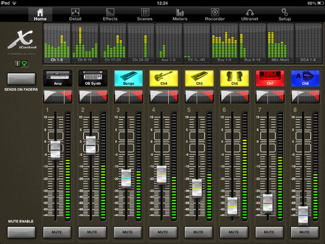The width and height of the screenshot is (325, 244).
Task: Switch to the Recorder tab
Action: click(215, 14)
